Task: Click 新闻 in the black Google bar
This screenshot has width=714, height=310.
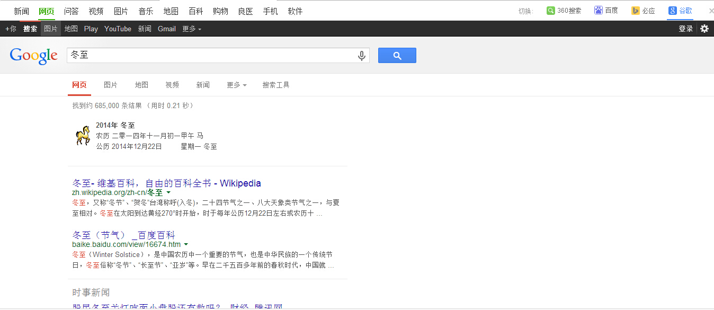Action: click(x=145, y=29)
